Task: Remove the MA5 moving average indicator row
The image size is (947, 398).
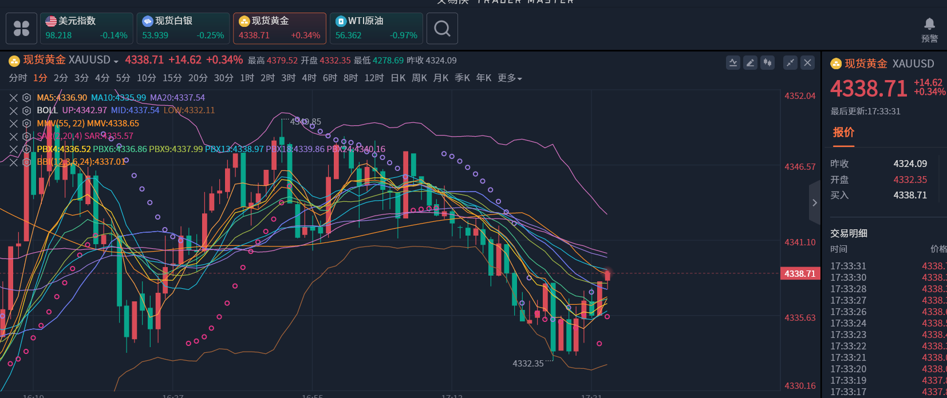Action: [x=14, y=98]
